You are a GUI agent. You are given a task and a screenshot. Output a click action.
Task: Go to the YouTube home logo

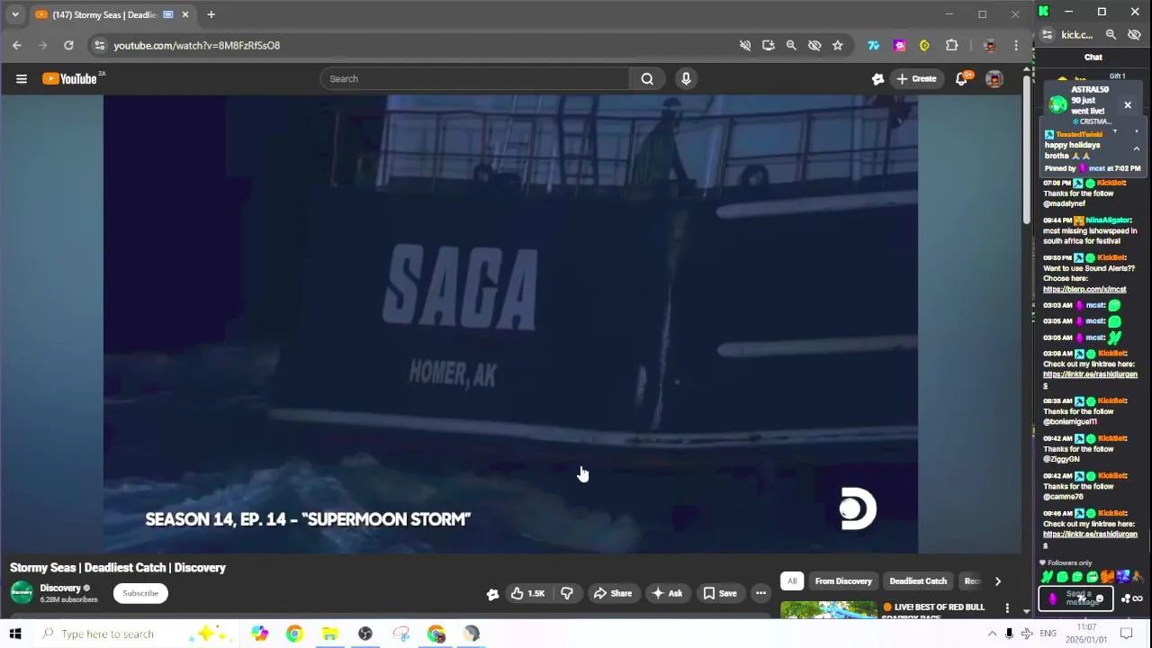71,79
